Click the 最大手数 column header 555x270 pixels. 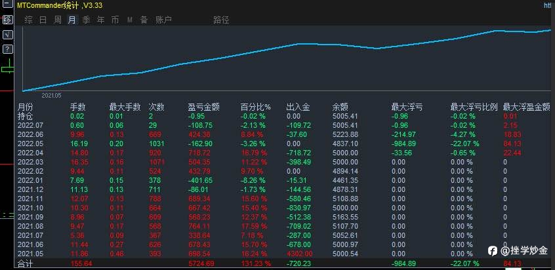[125, 107]
